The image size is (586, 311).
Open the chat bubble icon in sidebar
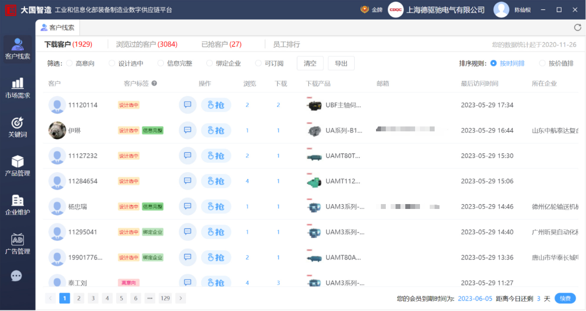tap(17, 276)
